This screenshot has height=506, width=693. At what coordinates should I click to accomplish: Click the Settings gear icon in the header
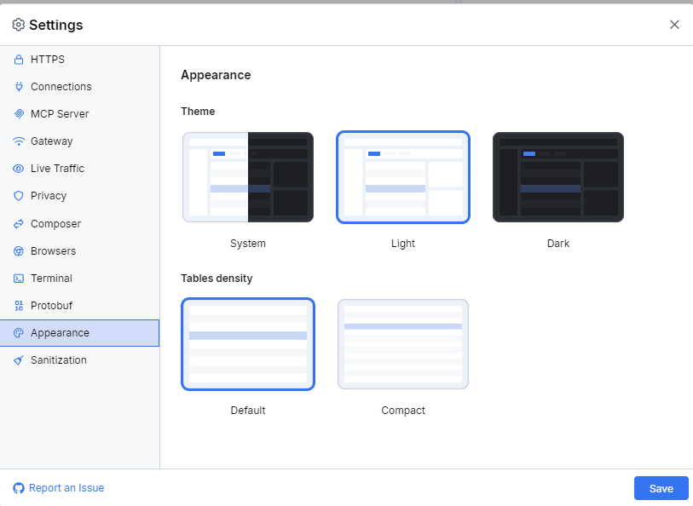[18, 25]
